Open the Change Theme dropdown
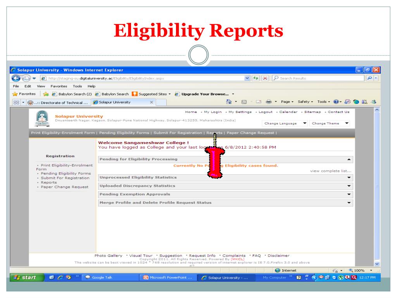 330,123
